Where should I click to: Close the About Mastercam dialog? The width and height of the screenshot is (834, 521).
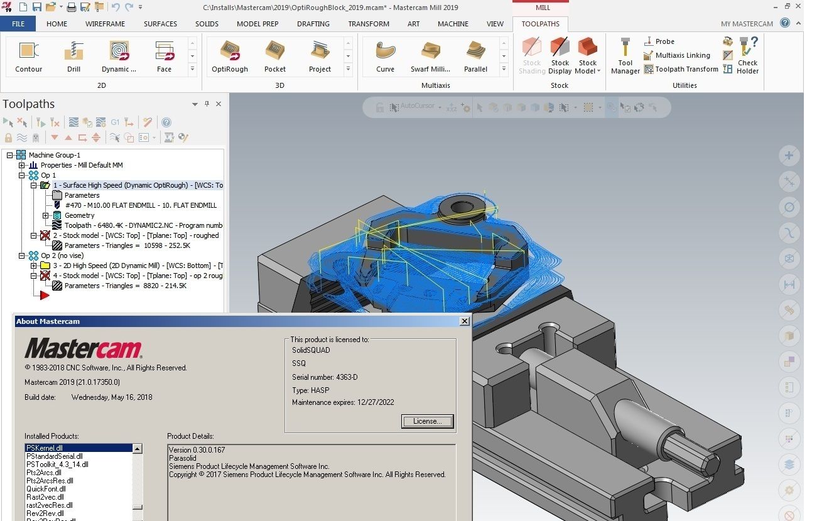pos(464,321)
